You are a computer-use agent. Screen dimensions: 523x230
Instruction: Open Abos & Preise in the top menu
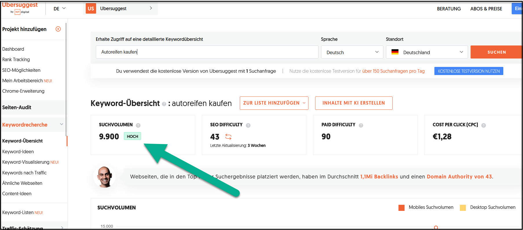486,9
